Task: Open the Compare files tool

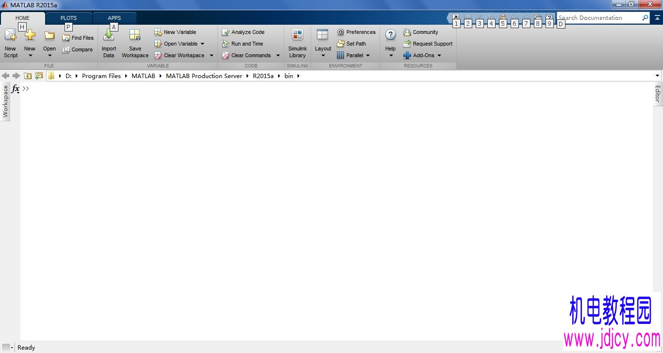Action: pyautogui.click(x=77, y=49)
